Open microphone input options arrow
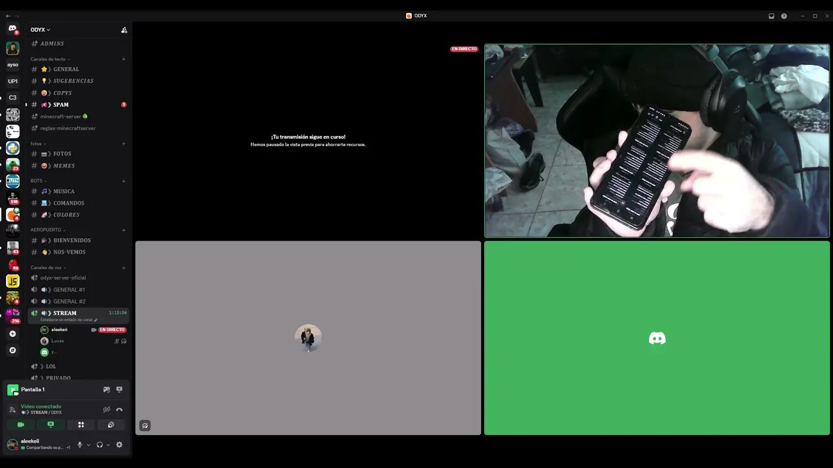833x468 pixels. (x=89, y=445)
